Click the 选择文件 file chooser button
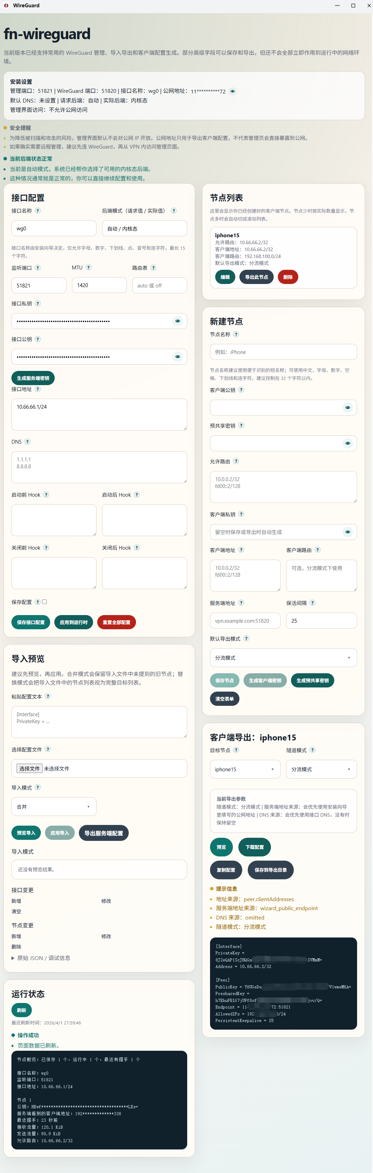 tap(29, 768)
